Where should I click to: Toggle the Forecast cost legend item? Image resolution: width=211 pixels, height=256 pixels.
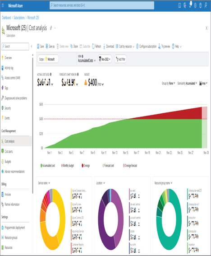[x=108, y=166]
